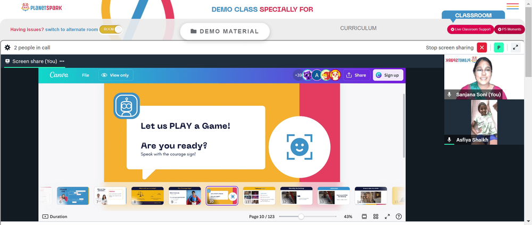Viewport: 532px width, 225px height.
Task: Show the +39 additional viewers
Action: tap(298, 75)
